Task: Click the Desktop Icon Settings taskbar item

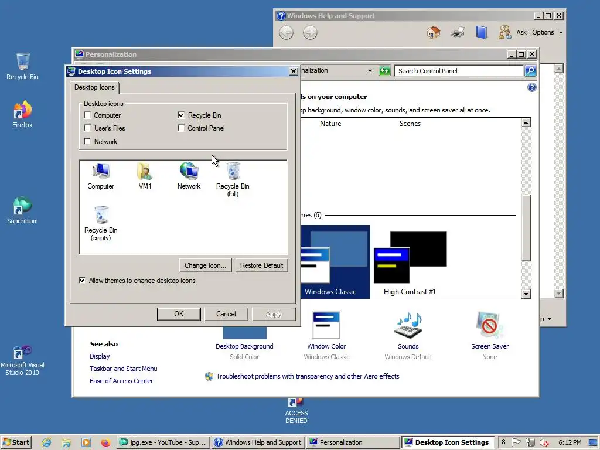Action: tap(448, 442)
